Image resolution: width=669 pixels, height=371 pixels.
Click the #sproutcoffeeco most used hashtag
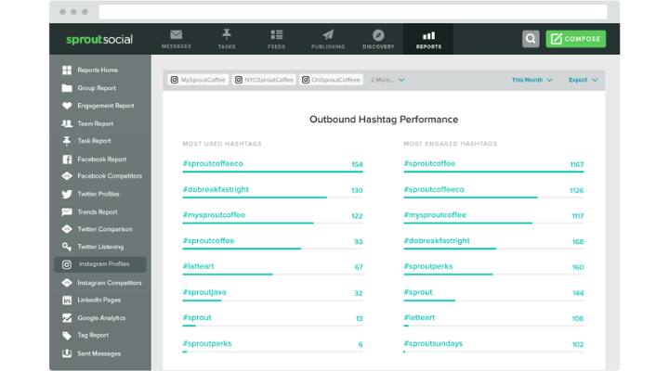click(213, 164)
